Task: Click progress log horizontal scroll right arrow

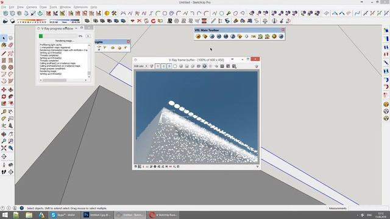Action: click(x=86, y=80)
